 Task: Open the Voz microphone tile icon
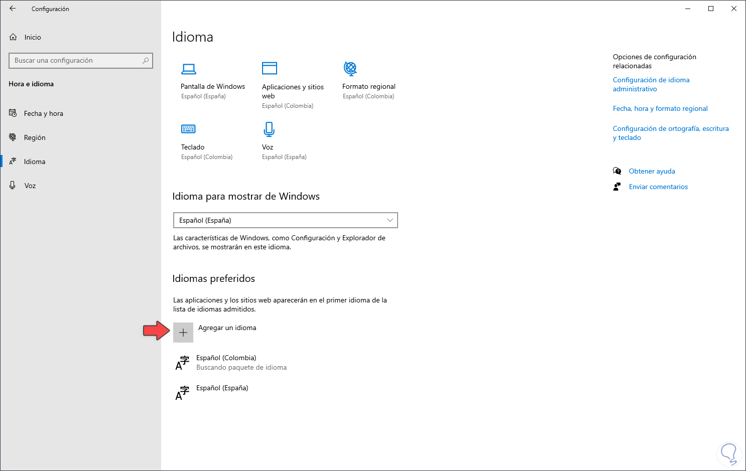pyautogui.click(x=269, y=129)
